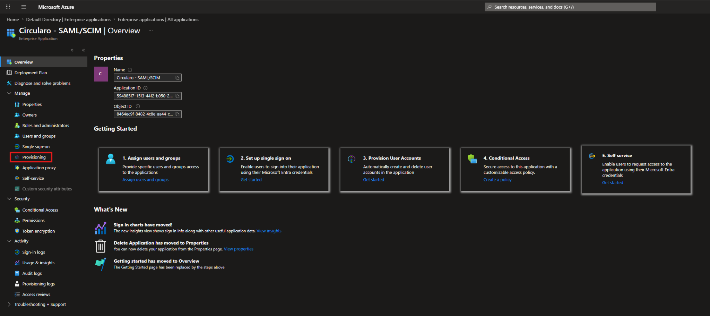Image resolution: width=710 pixels, height=316 pixels.
Task: Click the Self service card icon
Action: click(x=592, y=156)
